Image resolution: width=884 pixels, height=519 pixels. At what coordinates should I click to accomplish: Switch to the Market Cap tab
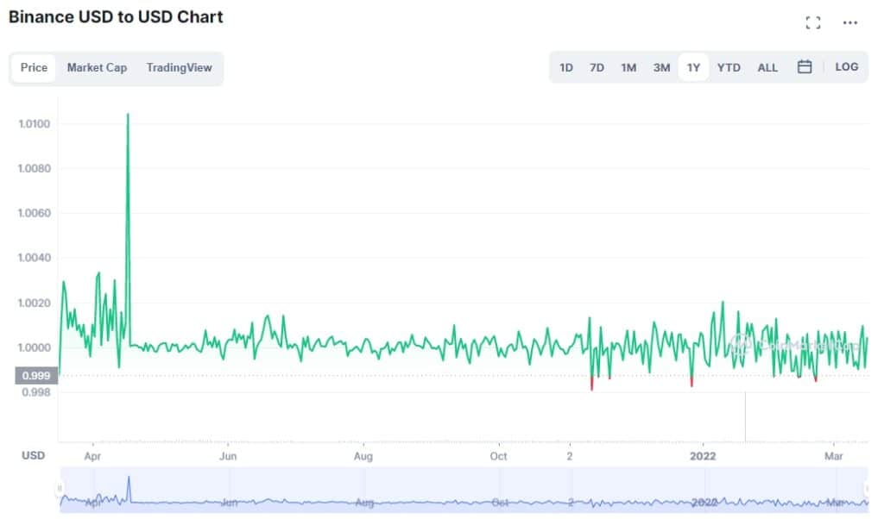coord(97,67)
